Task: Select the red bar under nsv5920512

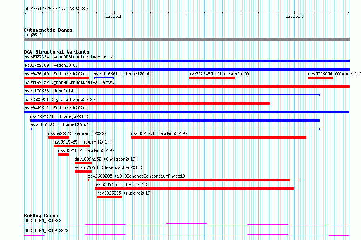Action: (58, 137)
